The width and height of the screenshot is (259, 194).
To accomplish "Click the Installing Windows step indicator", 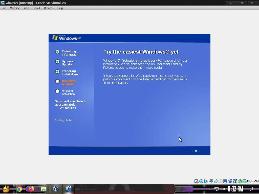I will [57, 81].
